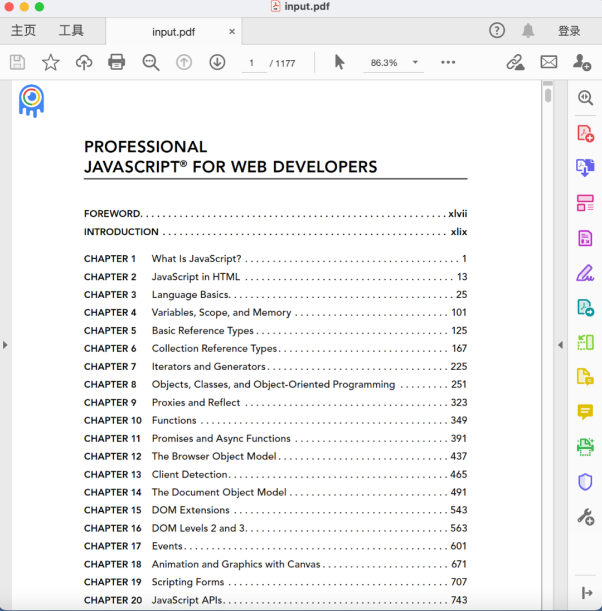The height and width of the screenshot is (611, 602).
Task: Open the yellow document comment tool
Action: (x=585, y=377)
